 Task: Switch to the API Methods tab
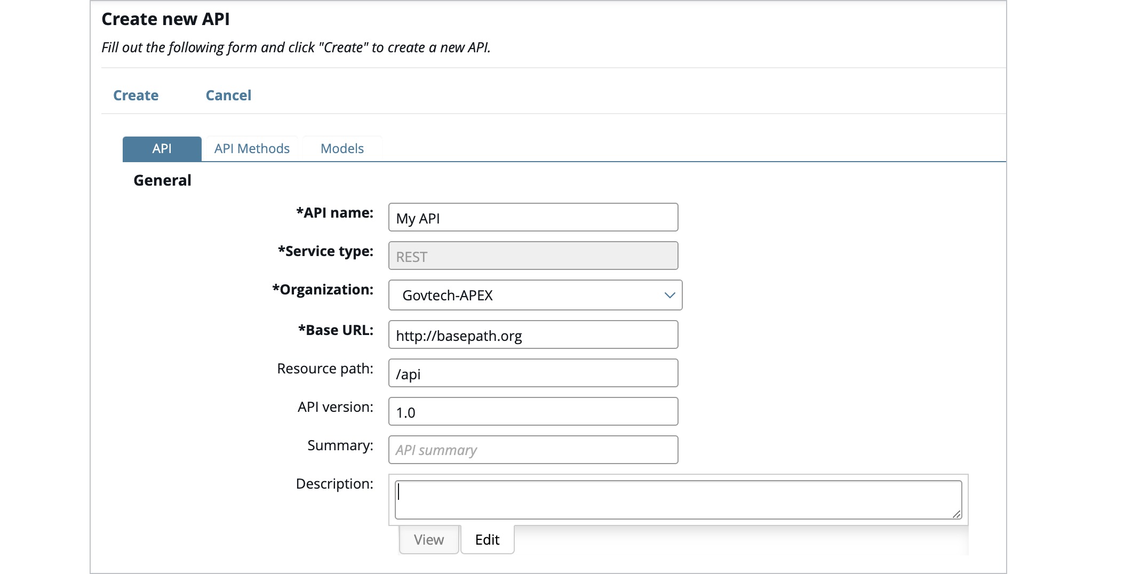tap(251, 148)
